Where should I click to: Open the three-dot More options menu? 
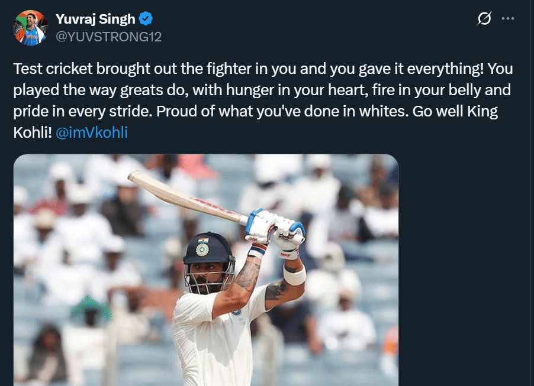click(x=508, y=19)
